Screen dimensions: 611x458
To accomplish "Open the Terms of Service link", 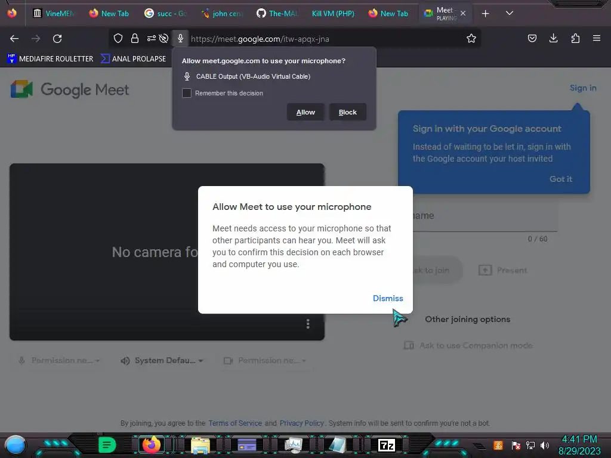I will [x=235, y=423].
